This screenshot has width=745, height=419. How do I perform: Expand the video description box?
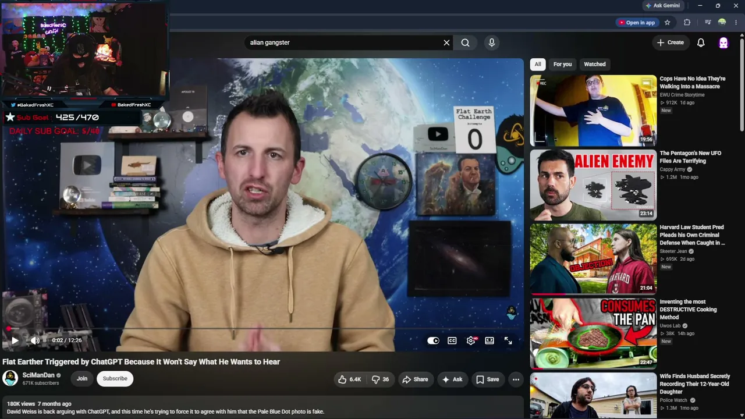click(x=262, y=407)
